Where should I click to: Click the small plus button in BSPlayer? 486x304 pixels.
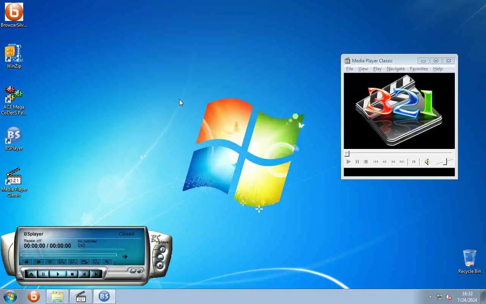click(139, 271)
